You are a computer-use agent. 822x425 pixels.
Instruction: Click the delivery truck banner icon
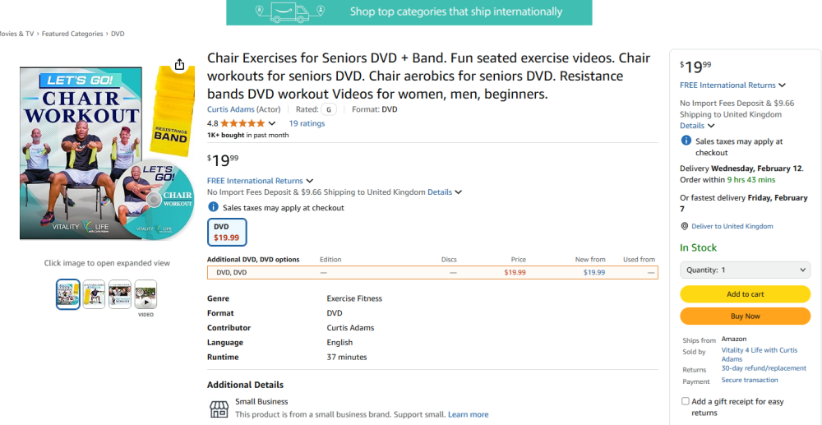coord(290,12)
